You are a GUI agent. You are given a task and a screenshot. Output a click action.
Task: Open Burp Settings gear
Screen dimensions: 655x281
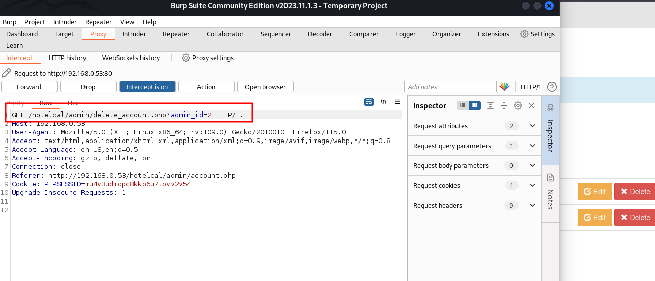(x=537, y=34)
